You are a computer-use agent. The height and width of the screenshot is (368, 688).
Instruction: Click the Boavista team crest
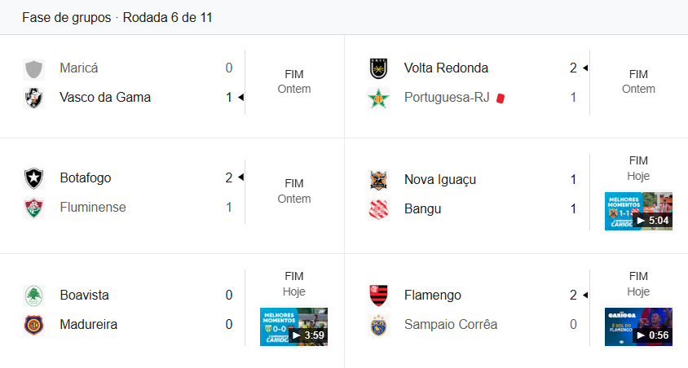point(33,296)
